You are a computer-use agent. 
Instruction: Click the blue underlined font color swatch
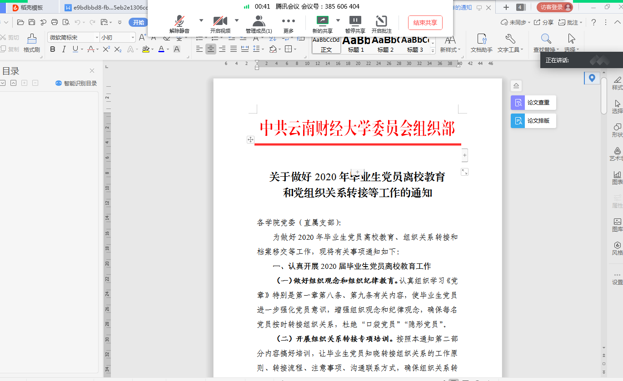tap(161, 49)
